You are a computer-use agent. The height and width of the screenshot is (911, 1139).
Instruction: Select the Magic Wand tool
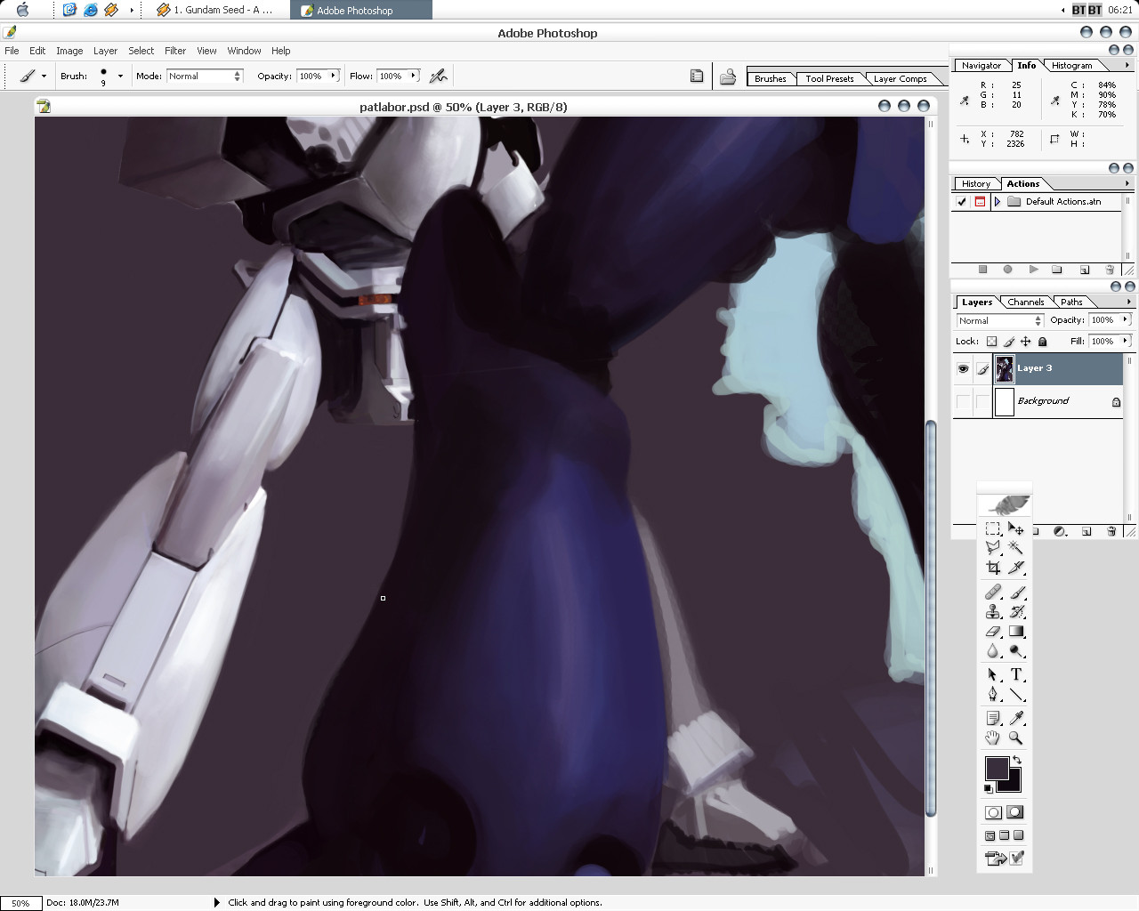(1016, 548)
